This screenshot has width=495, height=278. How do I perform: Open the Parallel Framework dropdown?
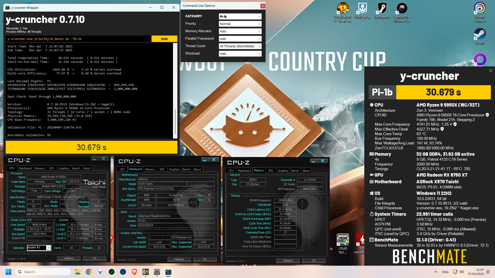pos(240,39)
